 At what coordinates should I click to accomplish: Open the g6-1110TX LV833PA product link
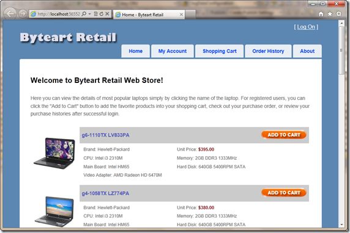105,135
